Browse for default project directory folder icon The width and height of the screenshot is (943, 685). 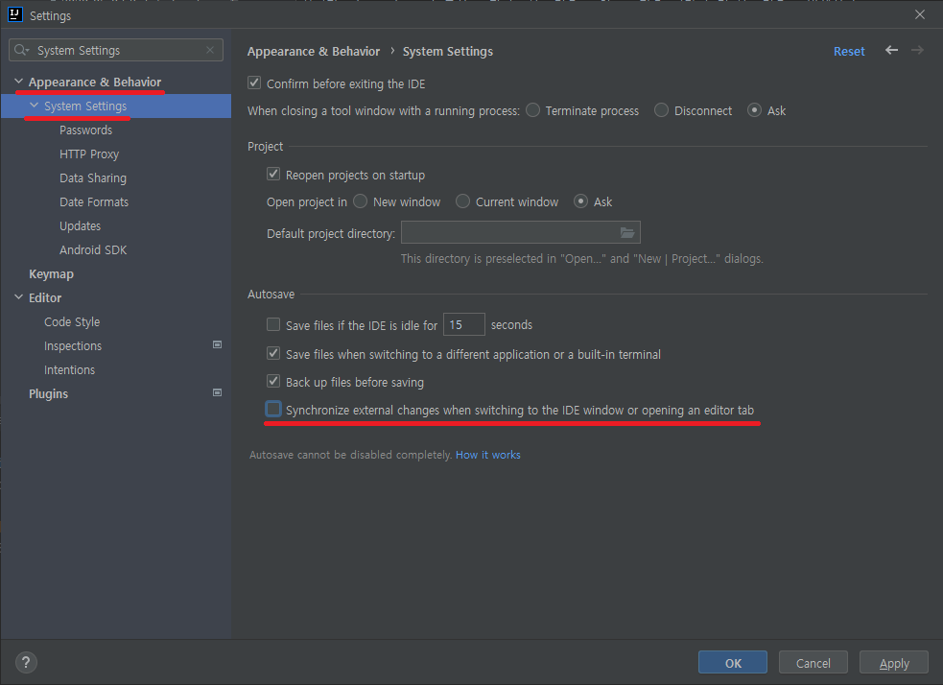click(x=627, y=233)
